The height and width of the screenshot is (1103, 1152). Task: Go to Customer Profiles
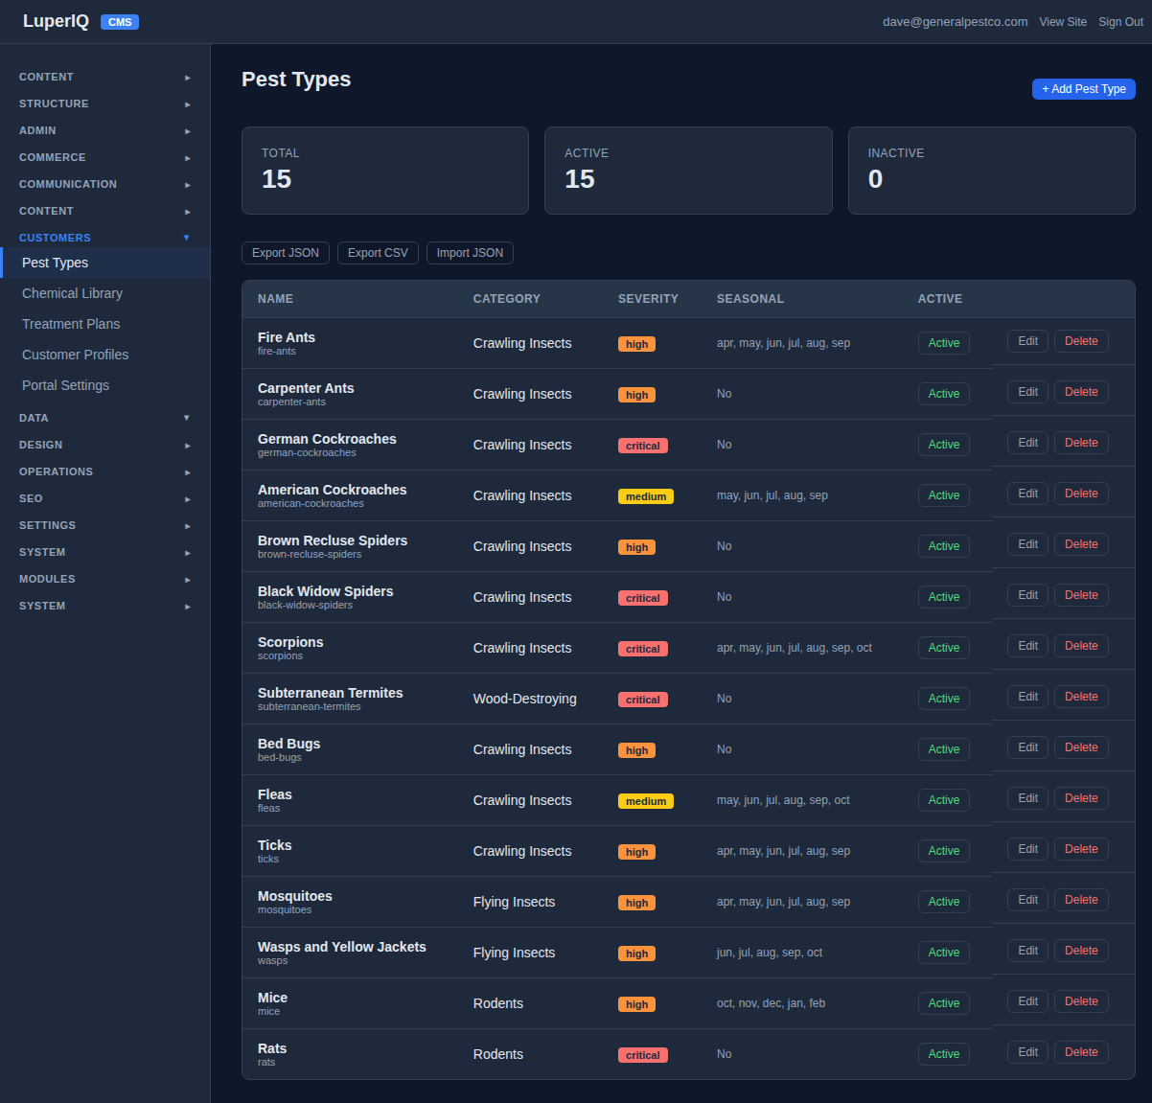(75, 355)
